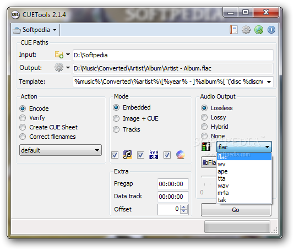Viewport: 294px width, 250px height.
Task: Select Create CUE Sheet action
Action: point(48,127)
